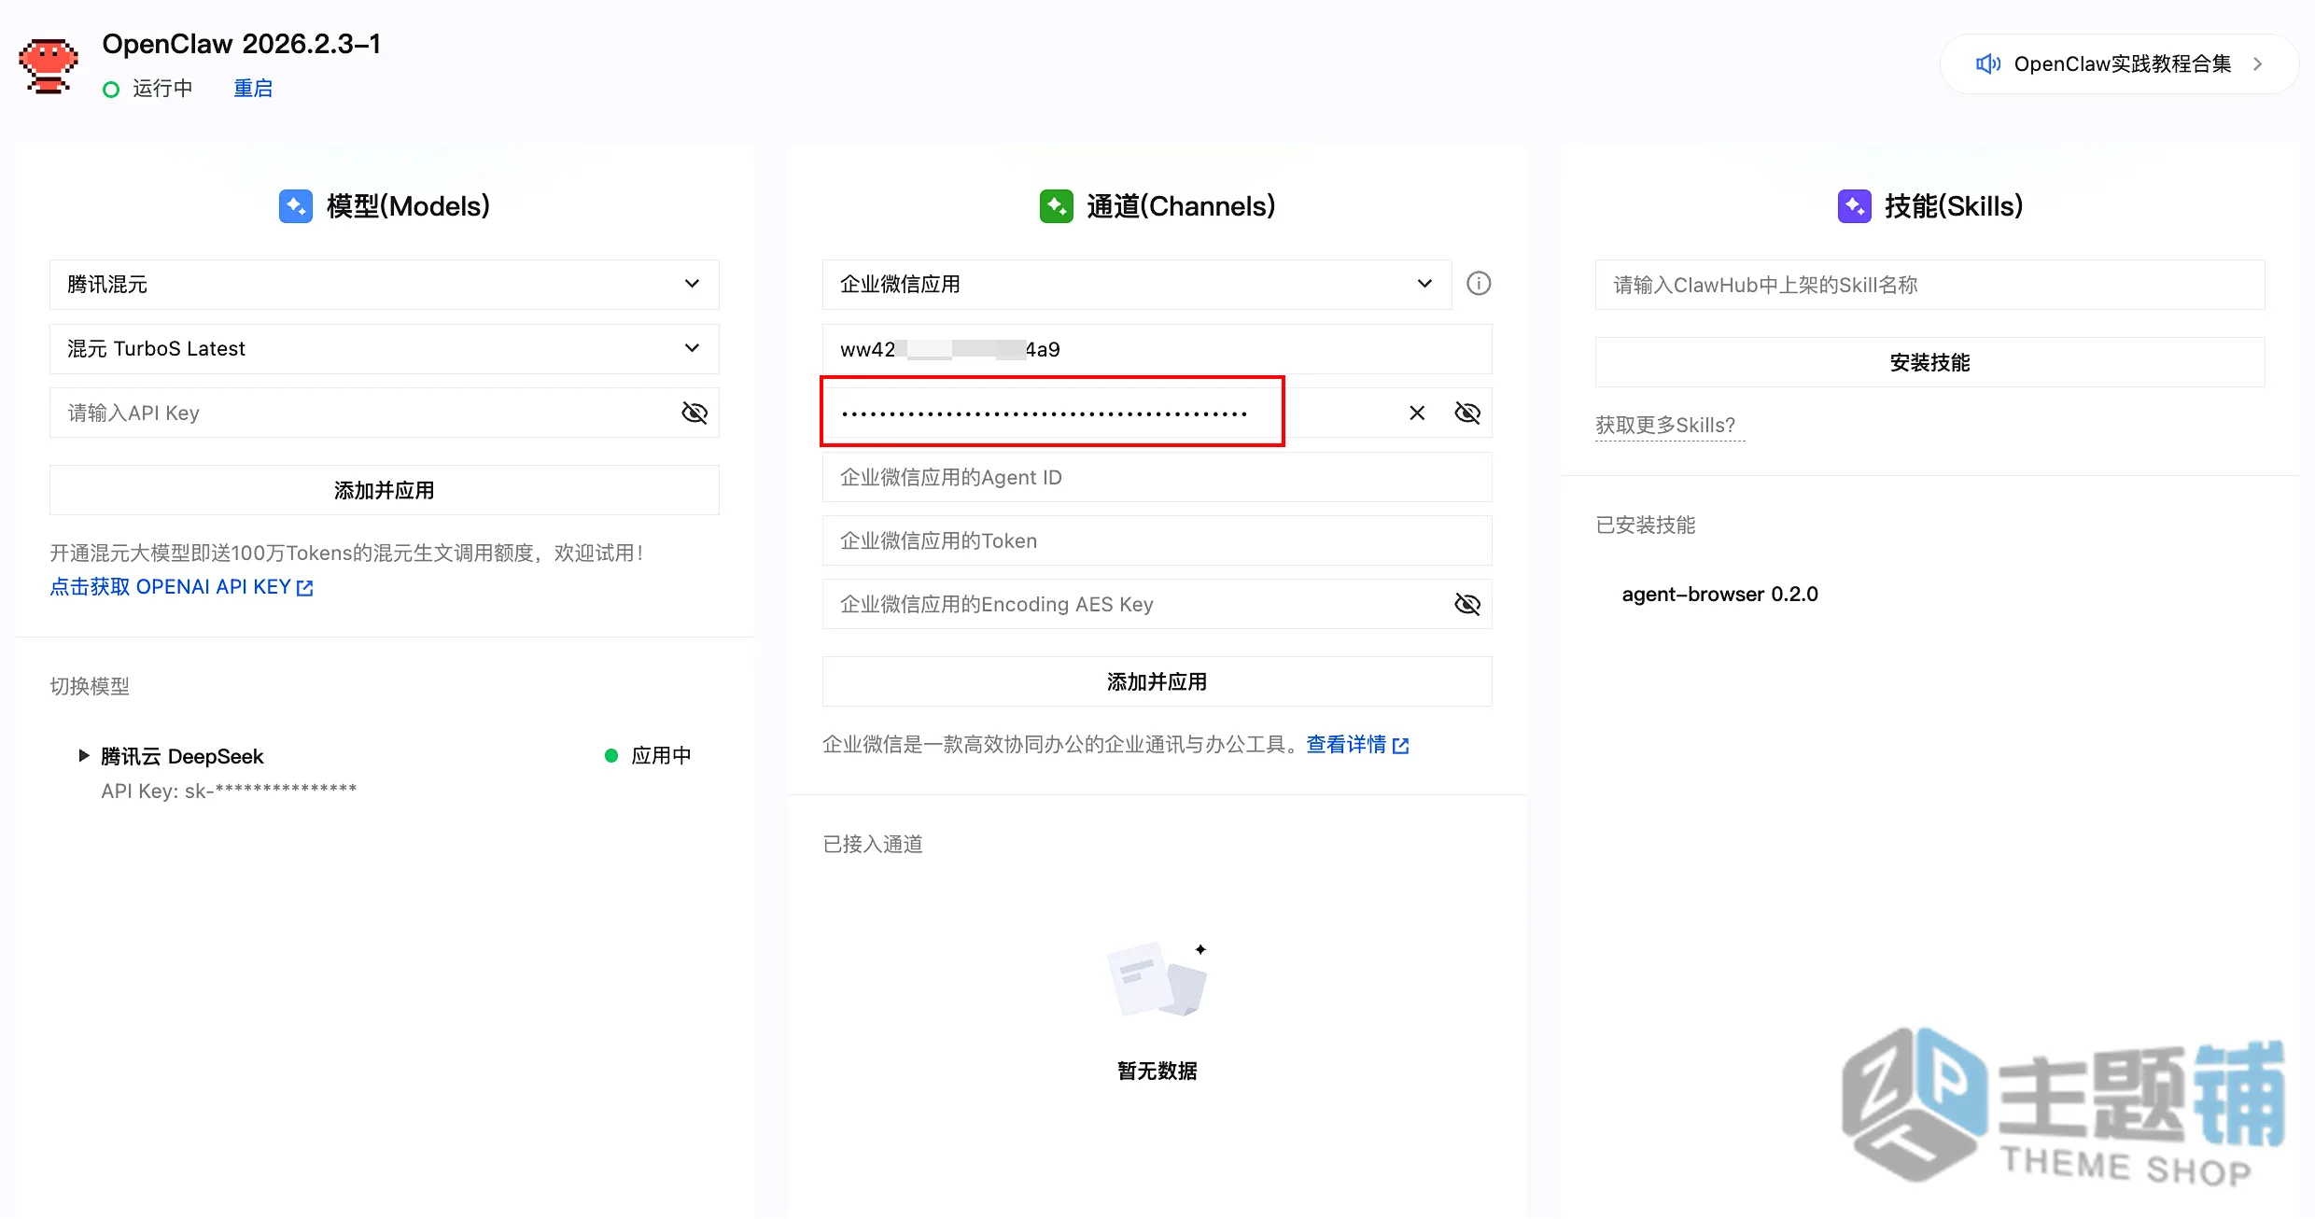Screen dimensions: 2315x1219
Task: Click the corp ID field starting with ww42
Action: pyautogui.click(x=1157, y=349)
